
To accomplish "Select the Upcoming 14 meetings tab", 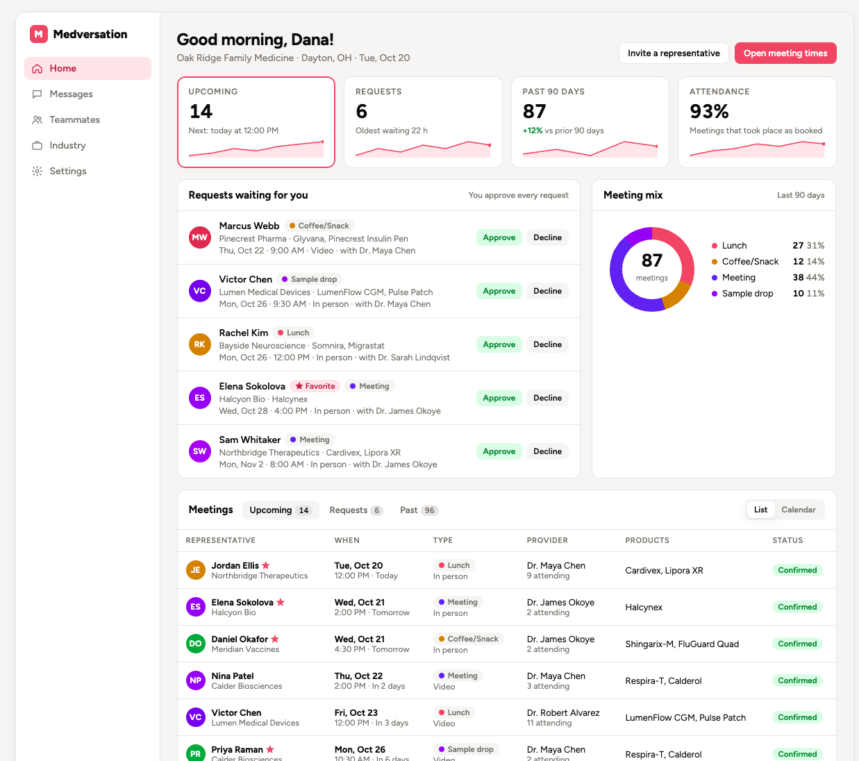I will click(x=281, y=510).
